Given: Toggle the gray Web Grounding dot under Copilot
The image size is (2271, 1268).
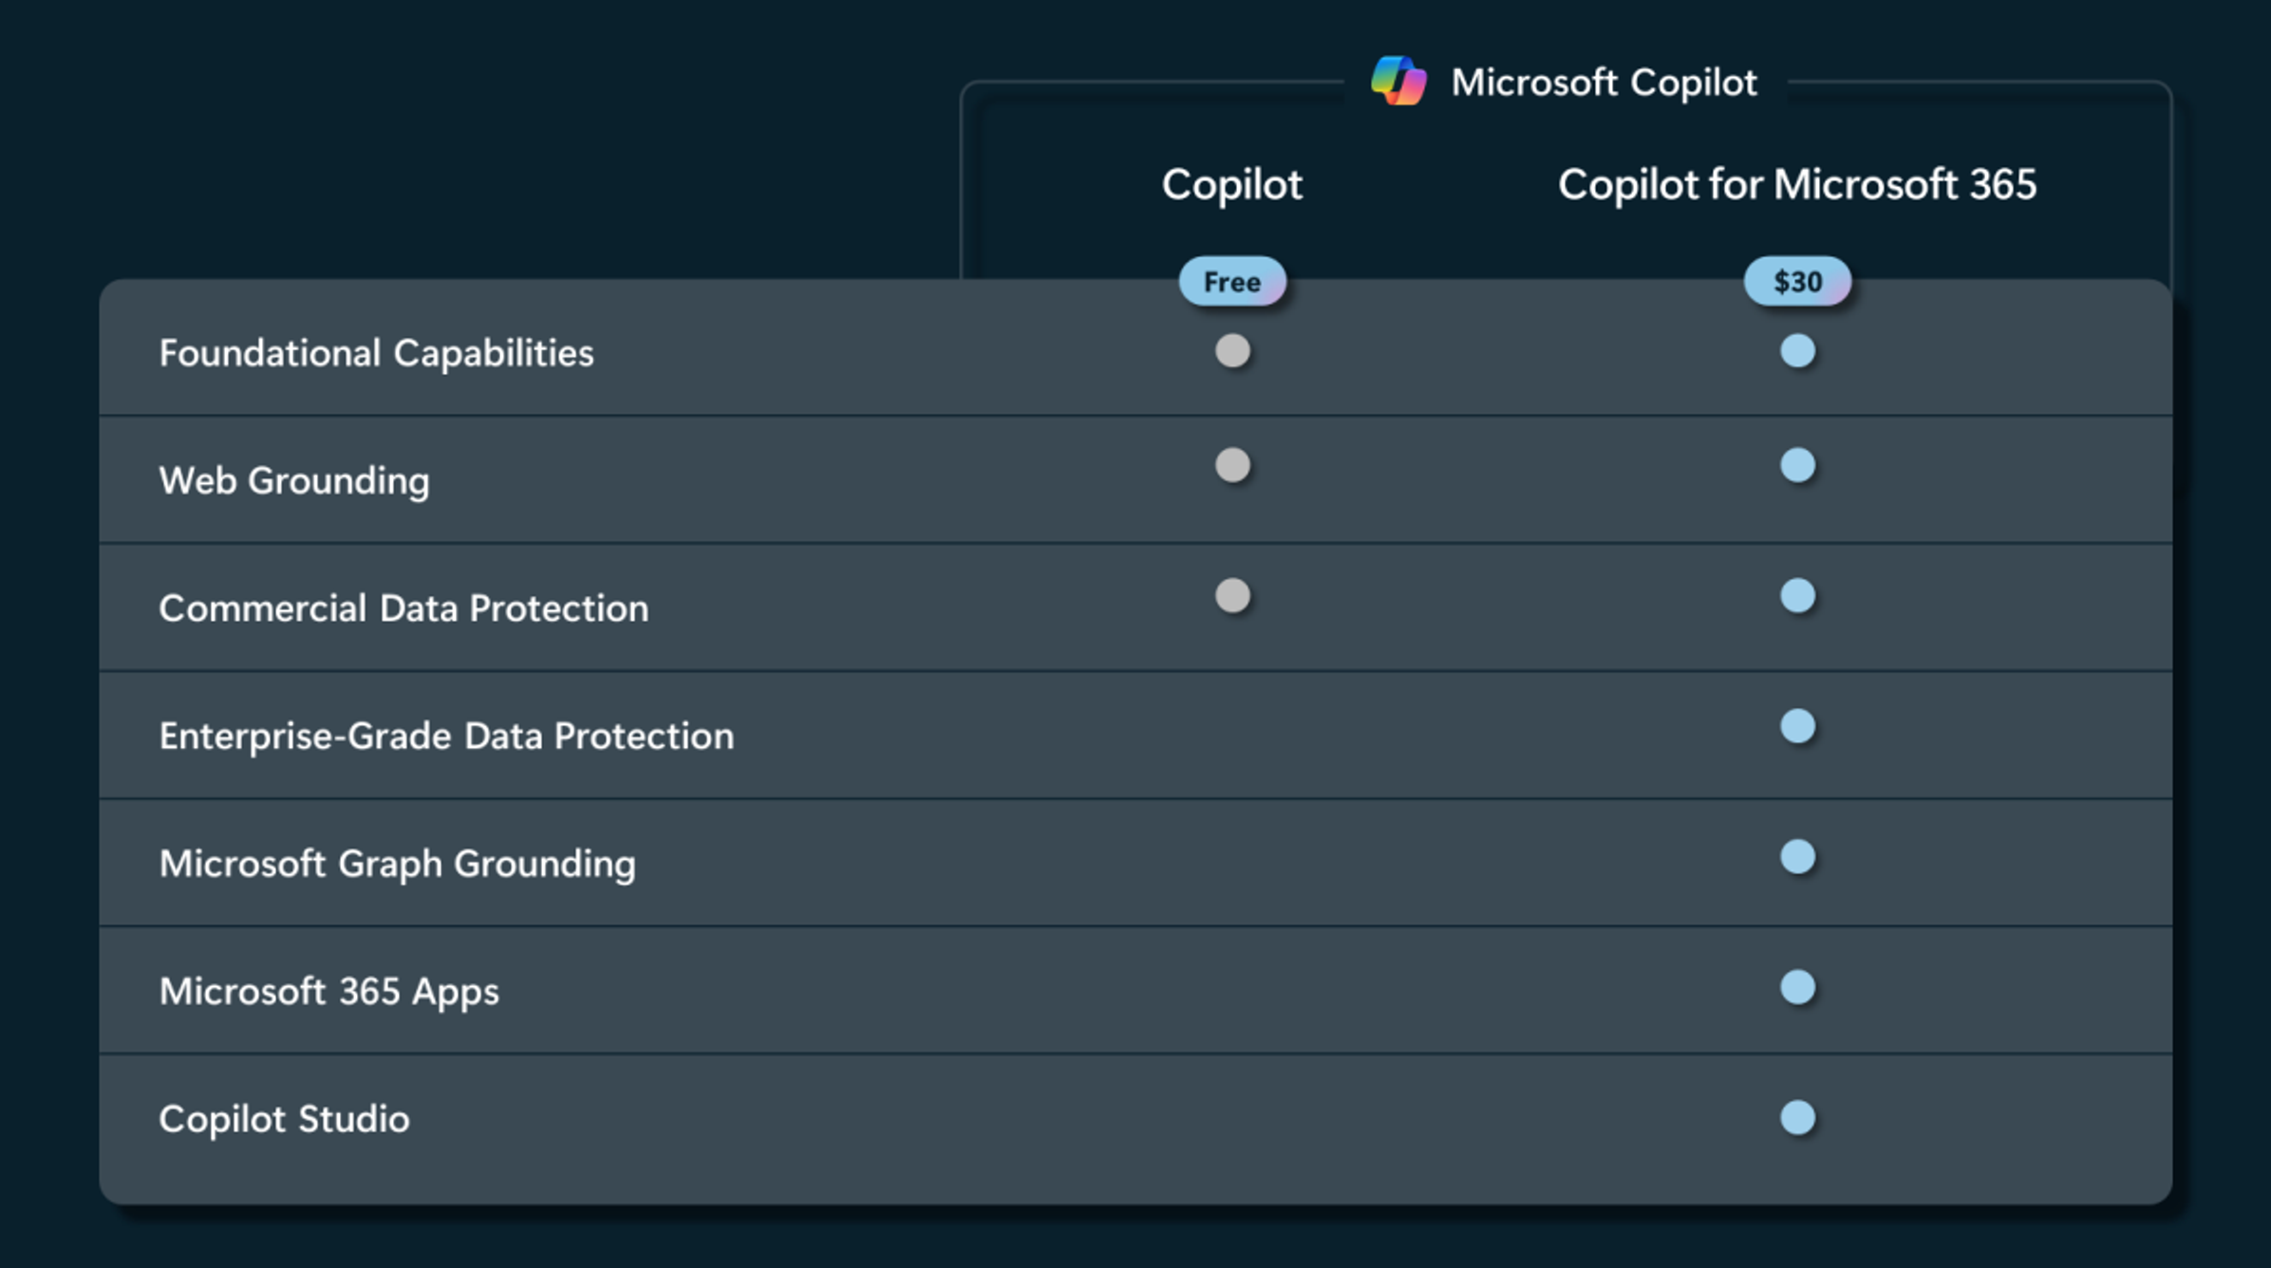Looking at the screenshot, I should click(x=1231, y=466).
